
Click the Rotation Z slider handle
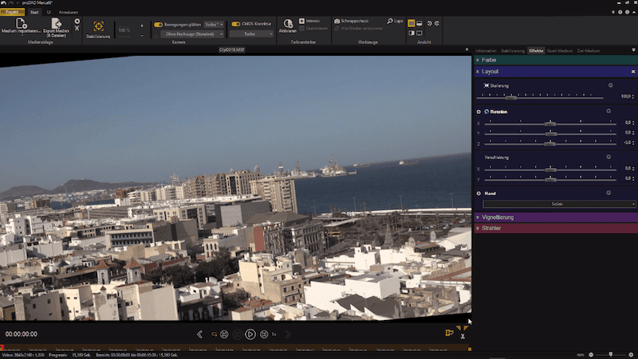tap(549, 143)
